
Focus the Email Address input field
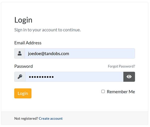pyautogui.click(x=80, y=53)
